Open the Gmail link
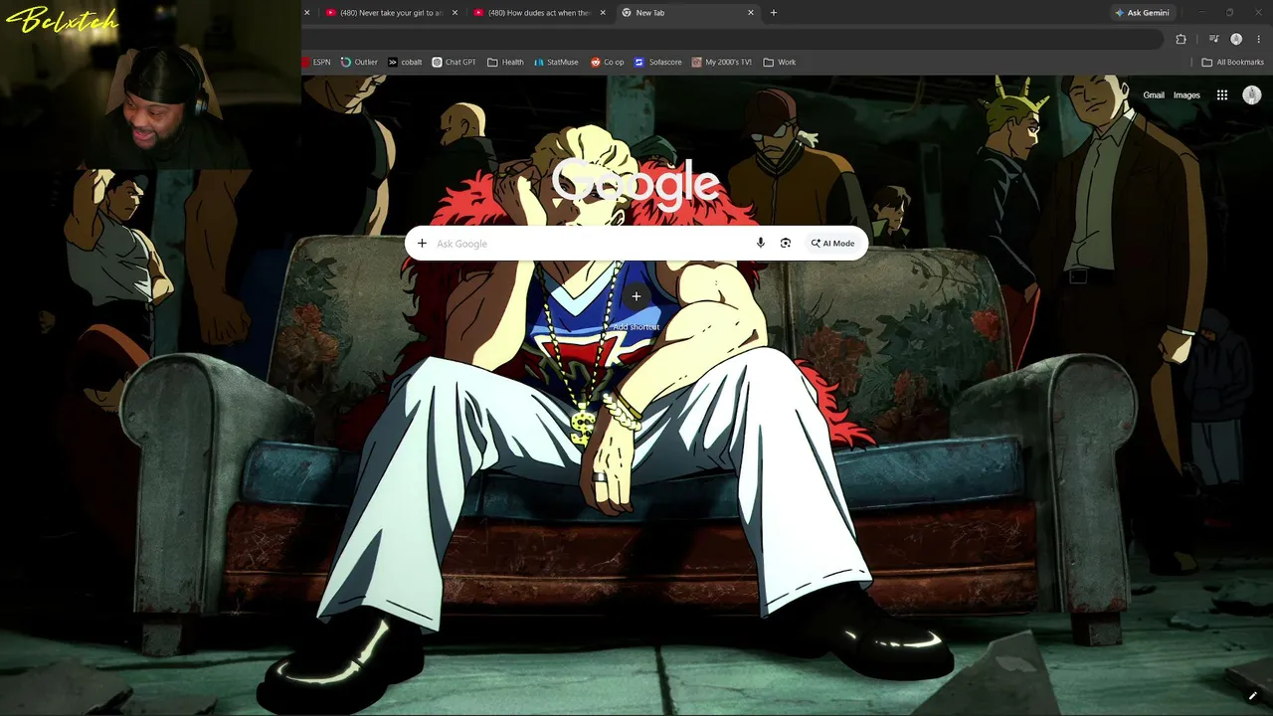Viewport: 1273px width, 716px height. 1154,95
